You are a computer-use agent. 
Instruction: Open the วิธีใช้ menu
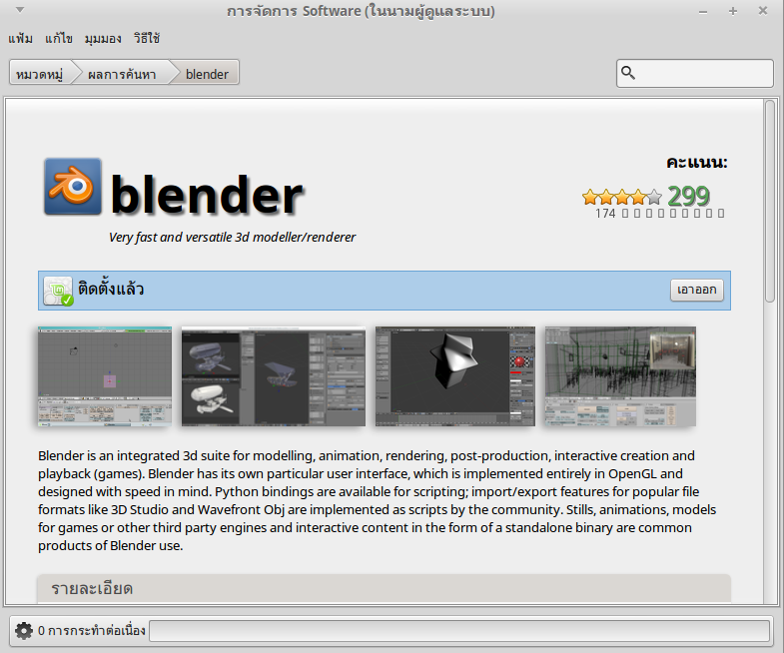tap(147, 39)
